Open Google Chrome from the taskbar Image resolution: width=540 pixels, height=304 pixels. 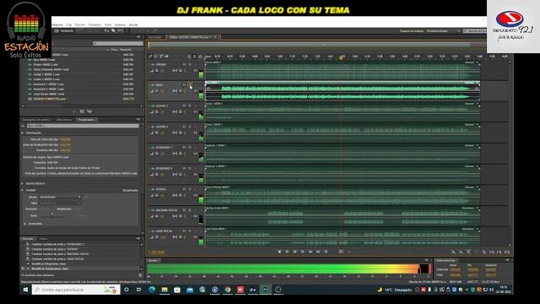click(x=228, y=290)
